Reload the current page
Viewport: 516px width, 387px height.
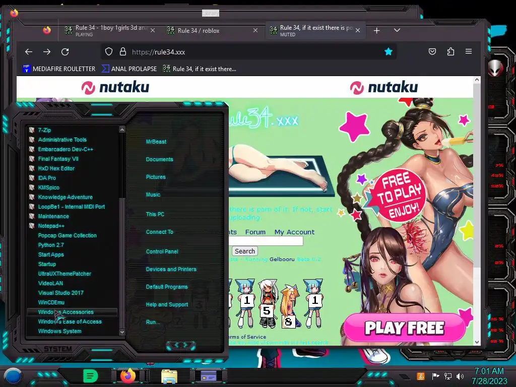click(x=65, y=52)
